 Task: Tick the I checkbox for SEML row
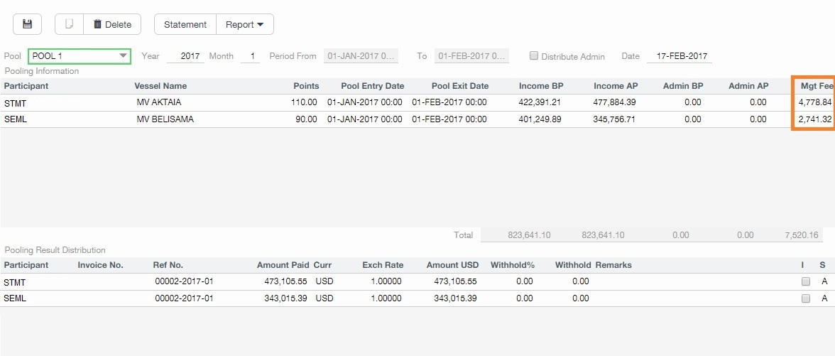[x=805, y=298]
